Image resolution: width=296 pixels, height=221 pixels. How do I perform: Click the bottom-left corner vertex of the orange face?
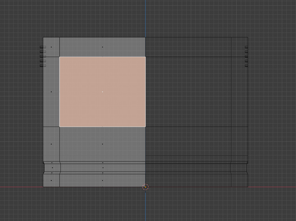[60, 127]
